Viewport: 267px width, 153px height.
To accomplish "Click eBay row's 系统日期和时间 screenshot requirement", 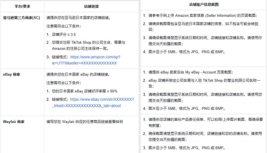I will click(205, 97).
